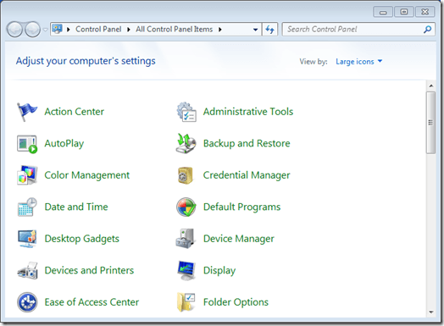This screenshot has height=326, width=444.
Task: Open the Desktop Gadgets link
Action: 82,239
